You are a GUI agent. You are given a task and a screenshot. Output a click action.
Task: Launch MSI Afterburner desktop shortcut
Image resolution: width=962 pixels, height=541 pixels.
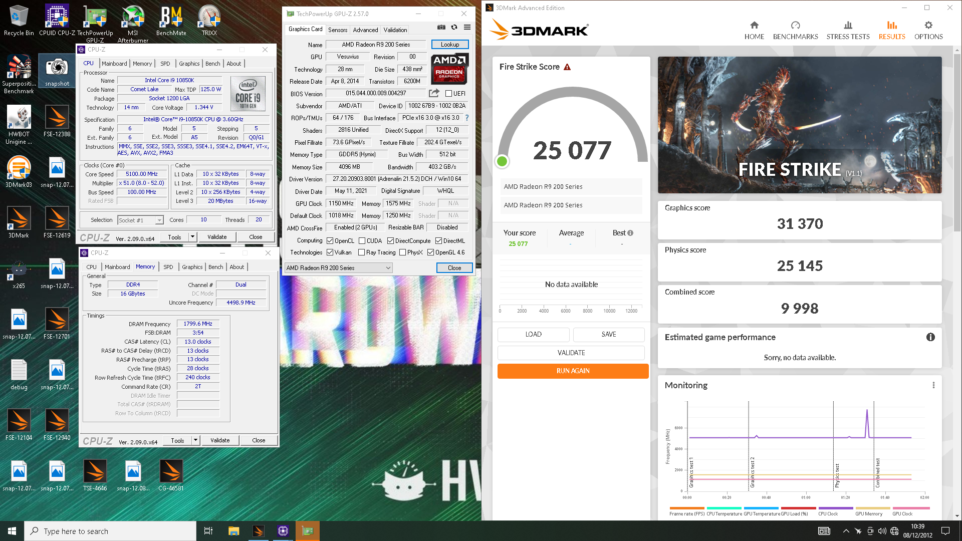click(133, 23)
